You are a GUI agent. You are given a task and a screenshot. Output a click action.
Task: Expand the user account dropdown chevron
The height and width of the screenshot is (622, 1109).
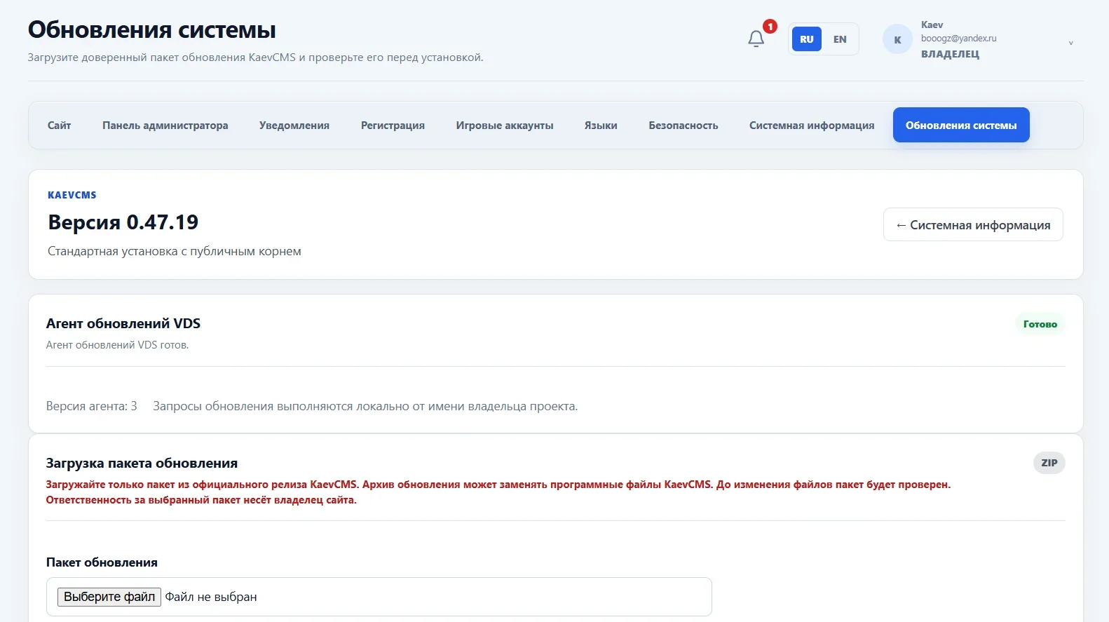tap(1070, 43)
